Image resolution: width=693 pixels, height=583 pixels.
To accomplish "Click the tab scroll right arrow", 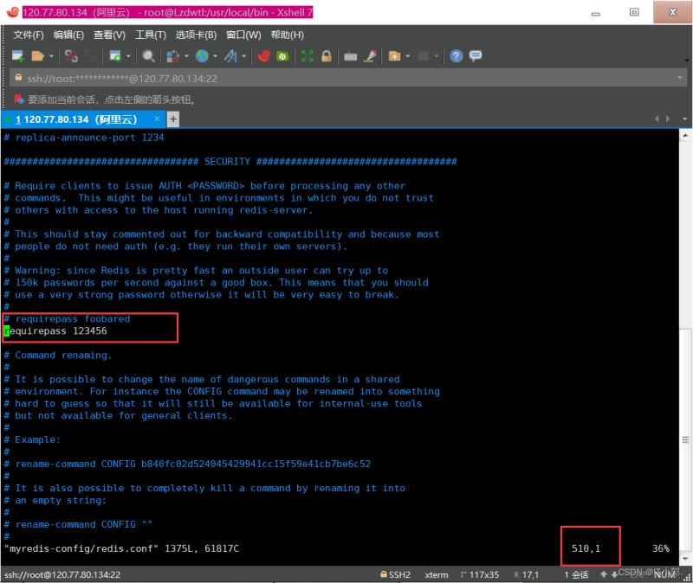I will click(x=668, y=119).
